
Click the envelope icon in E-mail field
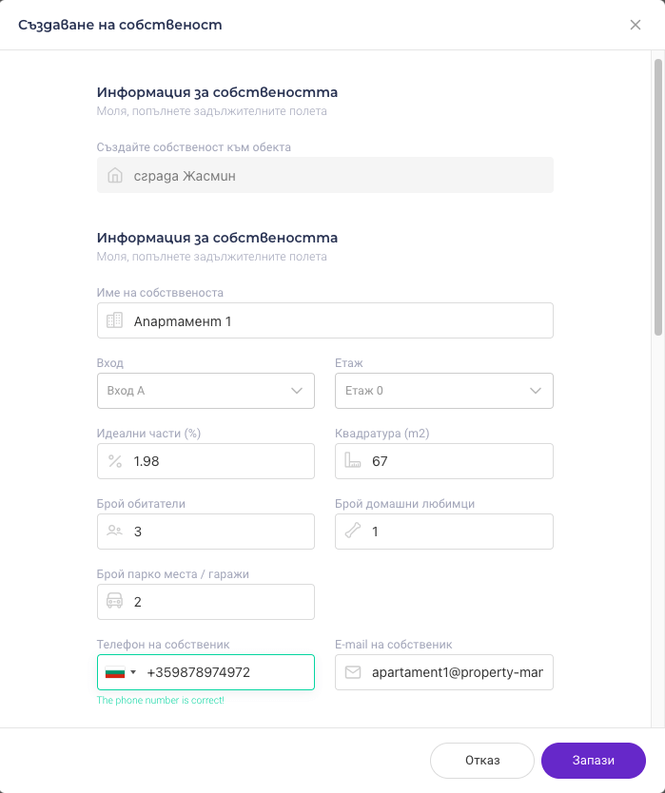pyautogui.click(x=353, y=672)
